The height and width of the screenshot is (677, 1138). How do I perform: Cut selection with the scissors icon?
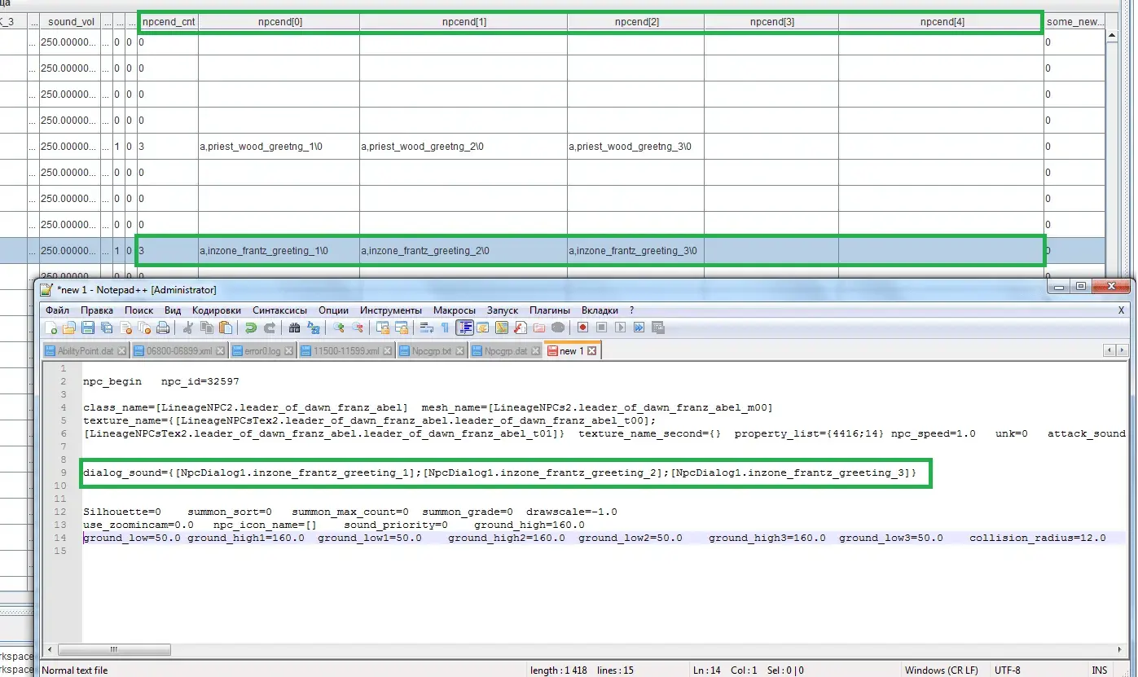(x=187, y=328)
